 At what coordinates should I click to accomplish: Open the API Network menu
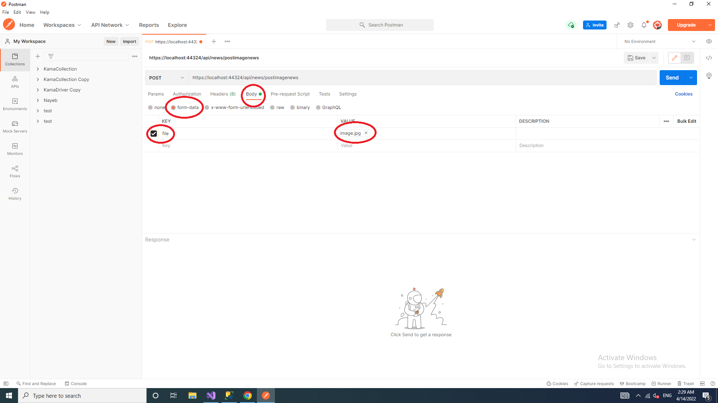(110, 25)
